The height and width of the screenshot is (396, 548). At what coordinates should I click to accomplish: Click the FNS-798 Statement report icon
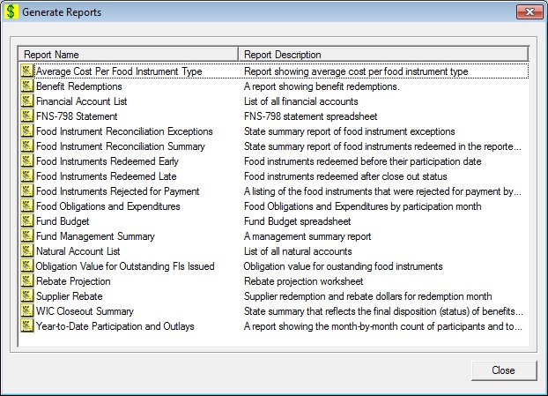click(27, 116)
